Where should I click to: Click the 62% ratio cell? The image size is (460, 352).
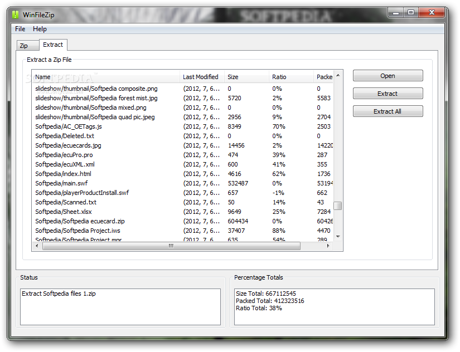279,174
